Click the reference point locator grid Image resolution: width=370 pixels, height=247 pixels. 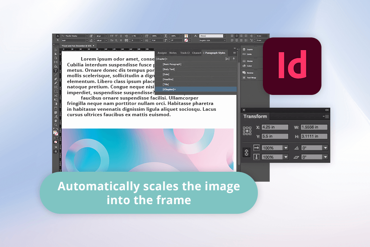247,131
